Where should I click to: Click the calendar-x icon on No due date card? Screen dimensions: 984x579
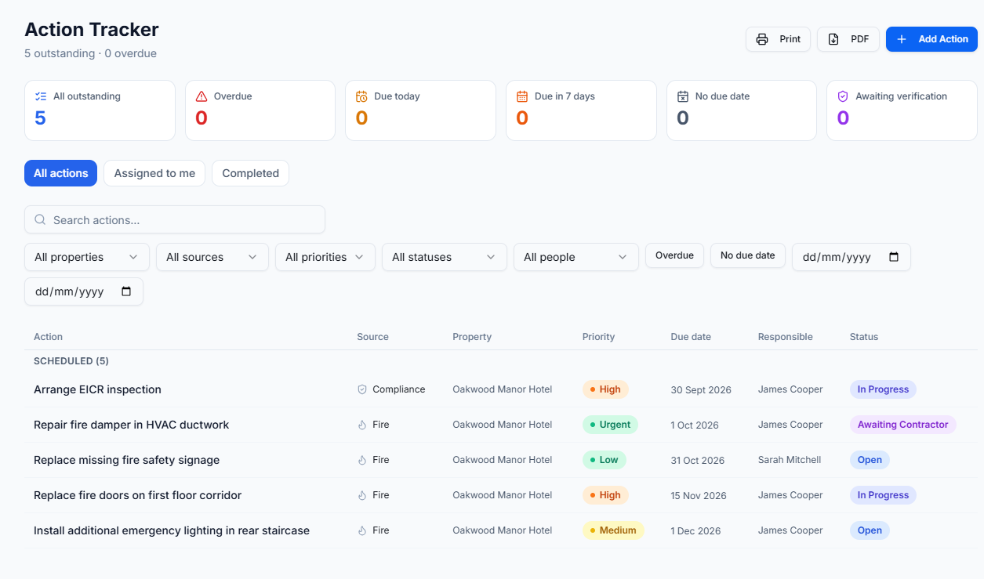[683, 96]
